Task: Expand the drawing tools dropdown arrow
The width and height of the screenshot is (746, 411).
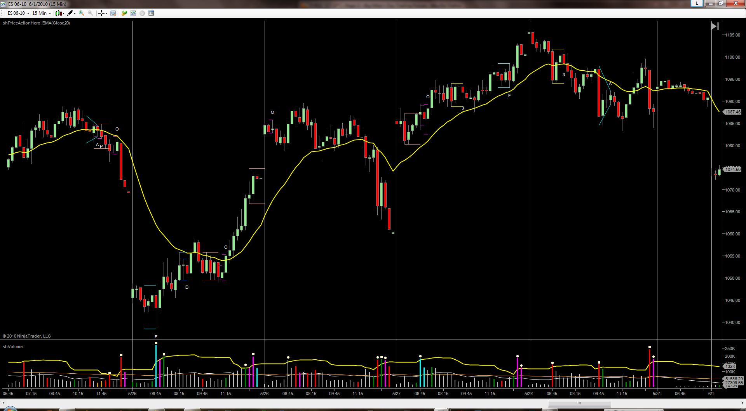Action: [75, 13]
